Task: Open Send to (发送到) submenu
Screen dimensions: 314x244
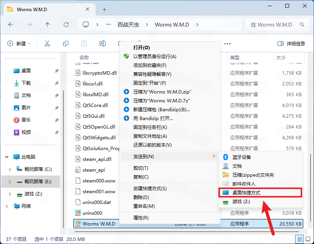Action: click(x=170, y=156)
